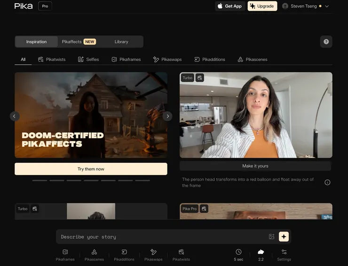Click the red balloon prompt text

(248, 182)
